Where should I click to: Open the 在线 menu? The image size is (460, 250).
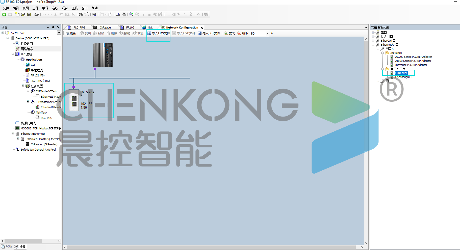coord(55,8)
